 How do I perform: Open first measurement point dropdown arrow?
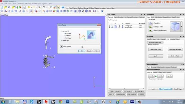coord(153,76)
